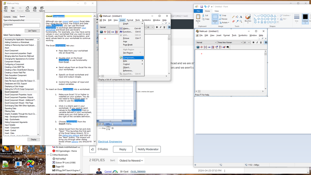
Task: Open the Oldest to Newest sort dropdown
Action: [x=131, y=161]
